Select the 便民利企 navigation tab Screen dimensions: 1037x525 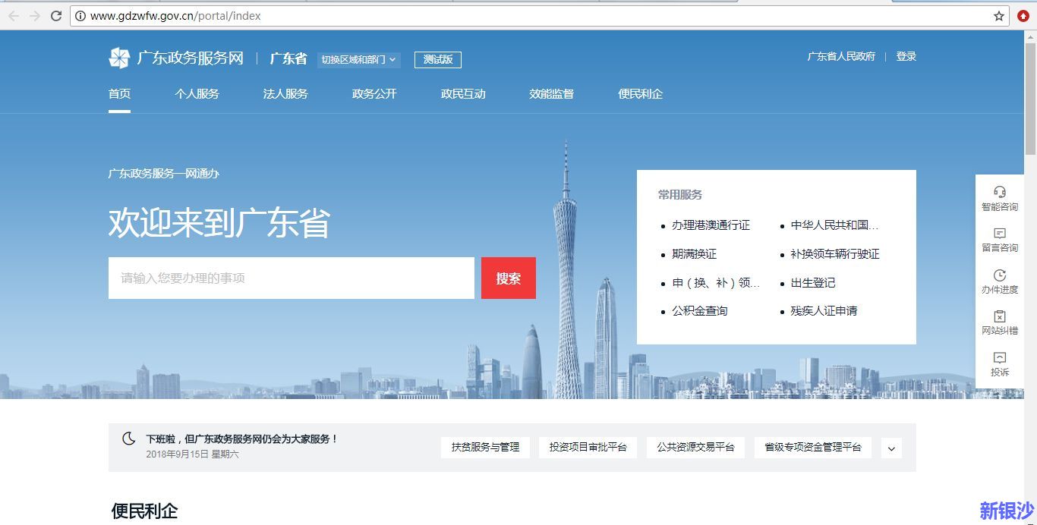640,94
